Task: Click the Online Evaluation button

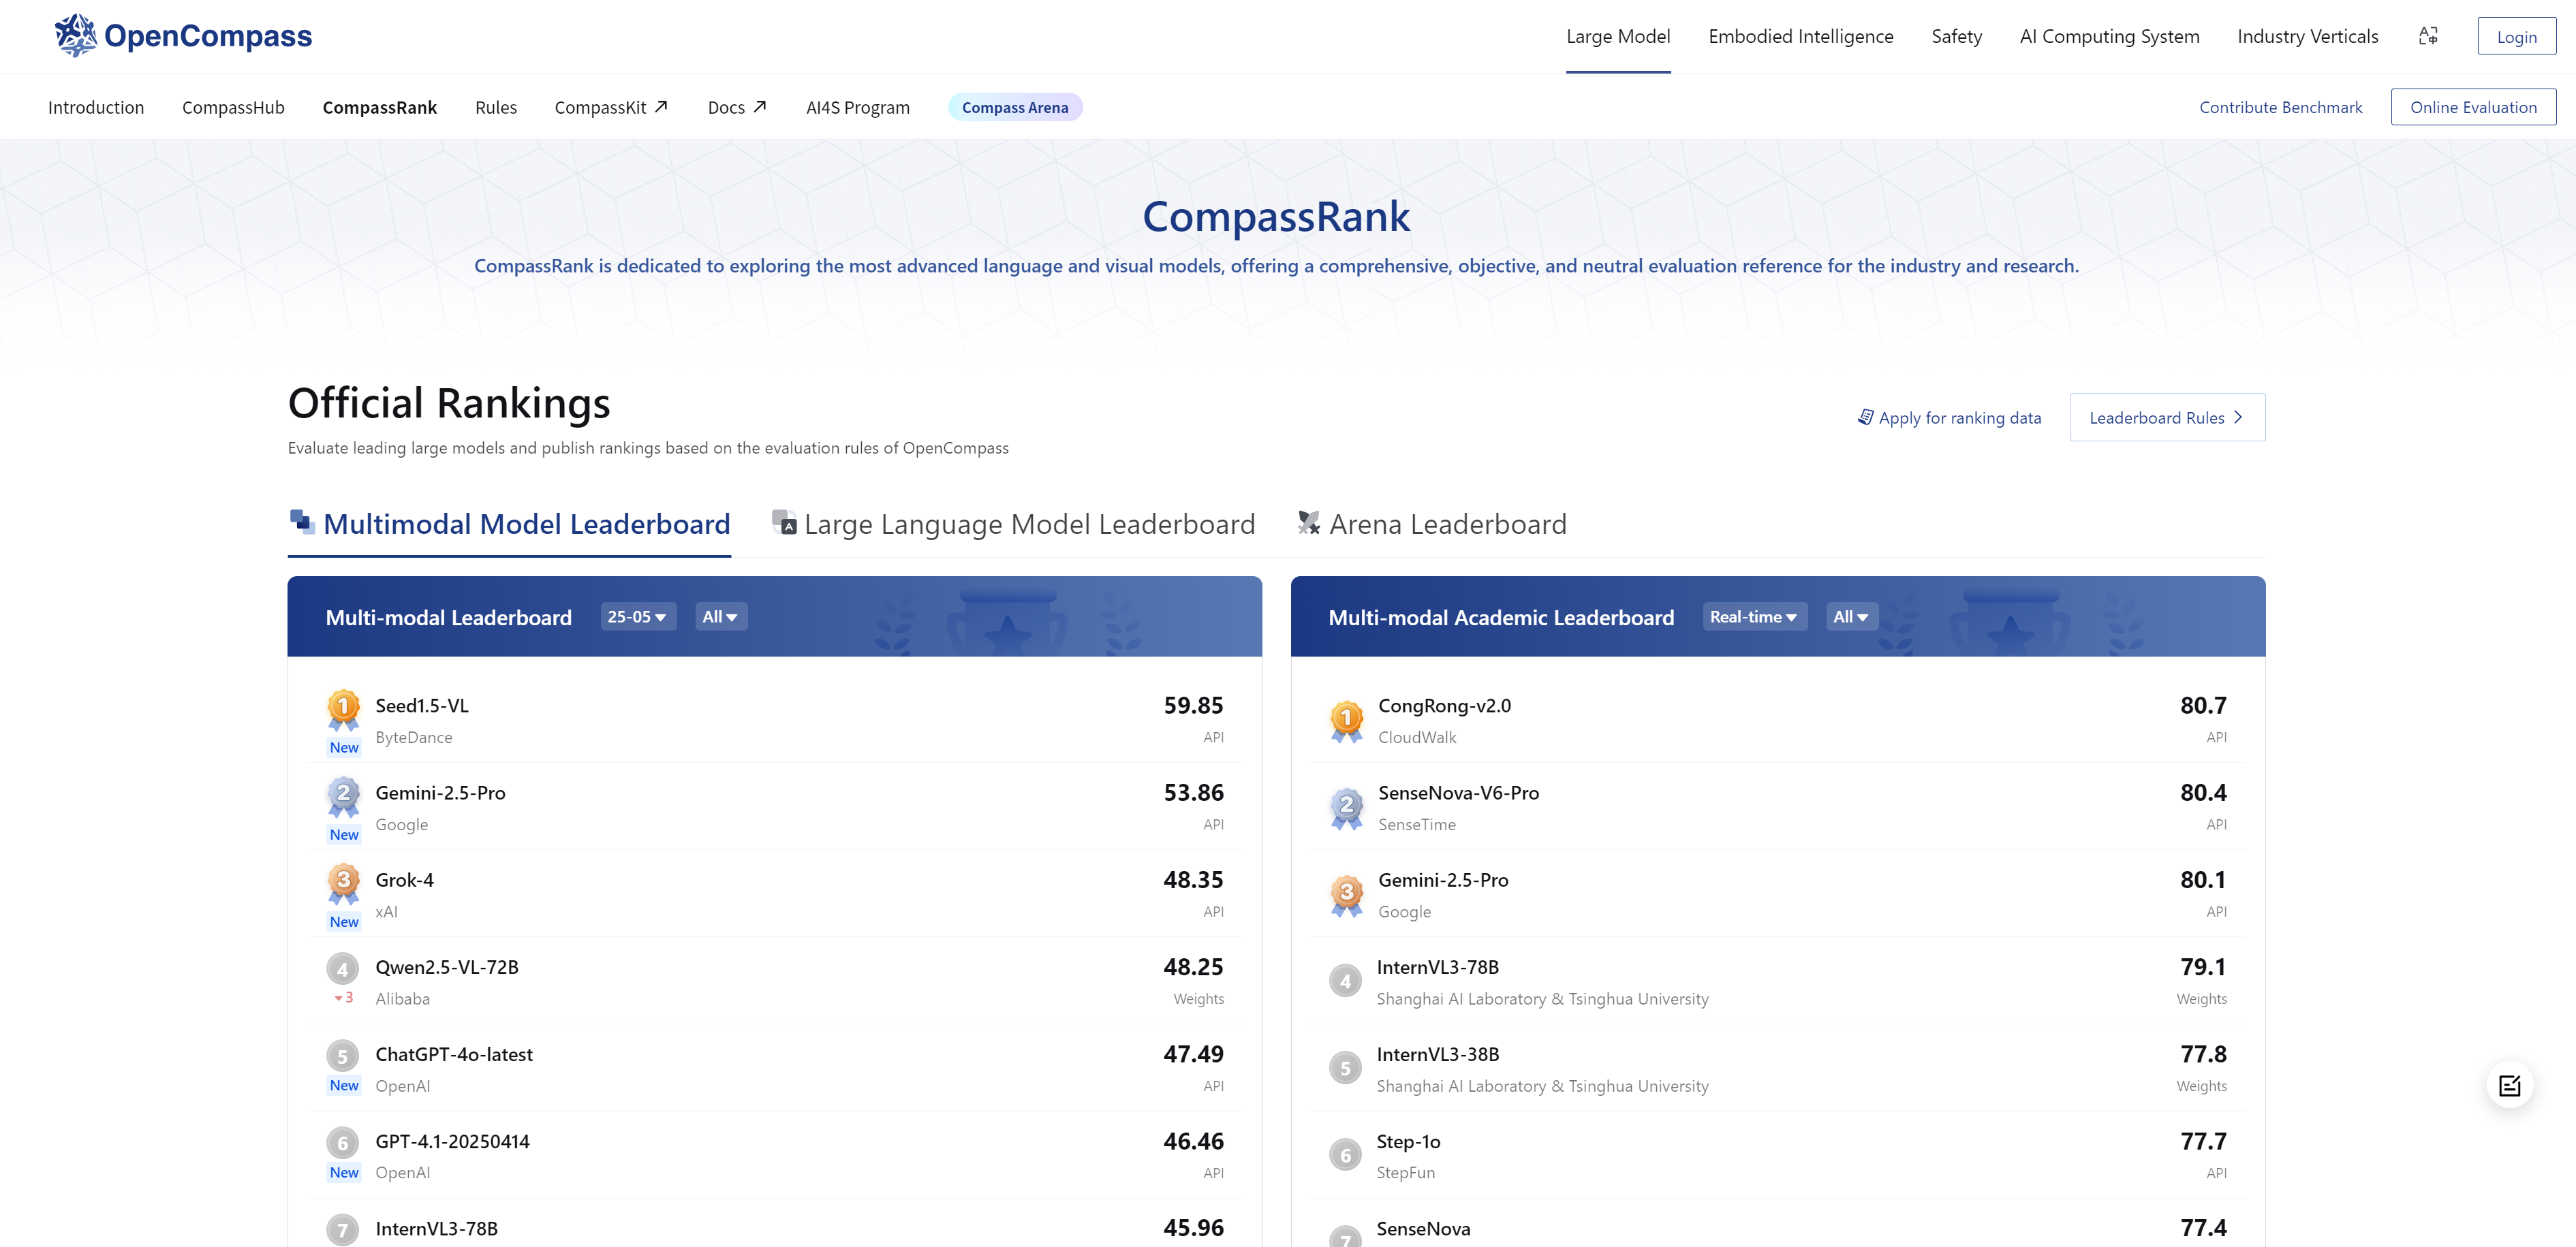Action: [x=2473, y=107]
